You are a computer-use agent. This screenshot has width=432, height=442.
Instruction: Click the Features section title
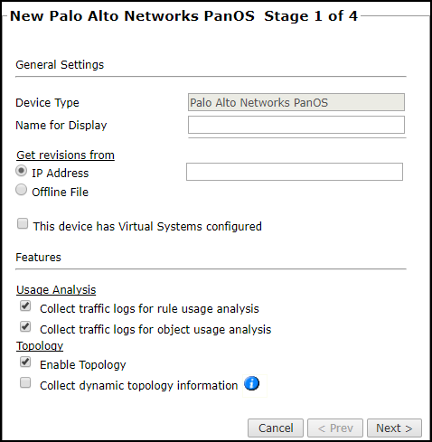(x=38, y=257)
